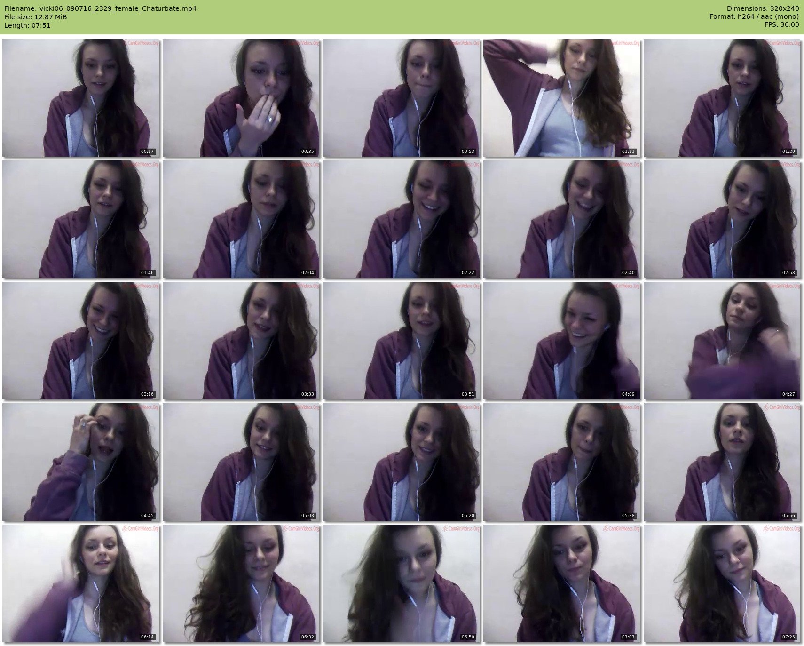Screen dimensions: 804x646
Task: Click the thumbnail timestamped 01:11
Action: click(561, 98)
